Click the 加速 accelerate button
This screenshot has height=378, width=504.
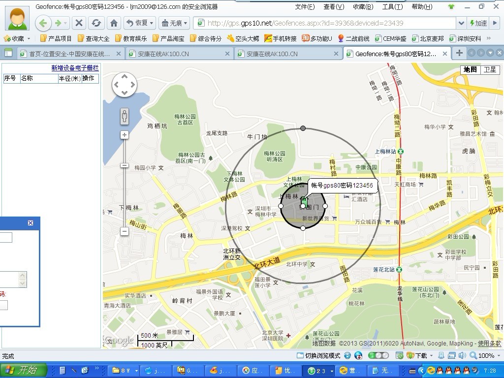(478, 23)
